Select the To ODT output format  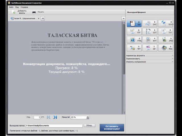click(150, 31)
